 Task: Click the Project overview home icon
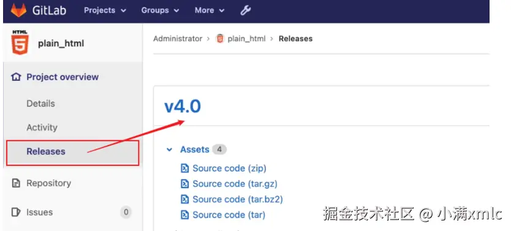click(x=16, y=77)
